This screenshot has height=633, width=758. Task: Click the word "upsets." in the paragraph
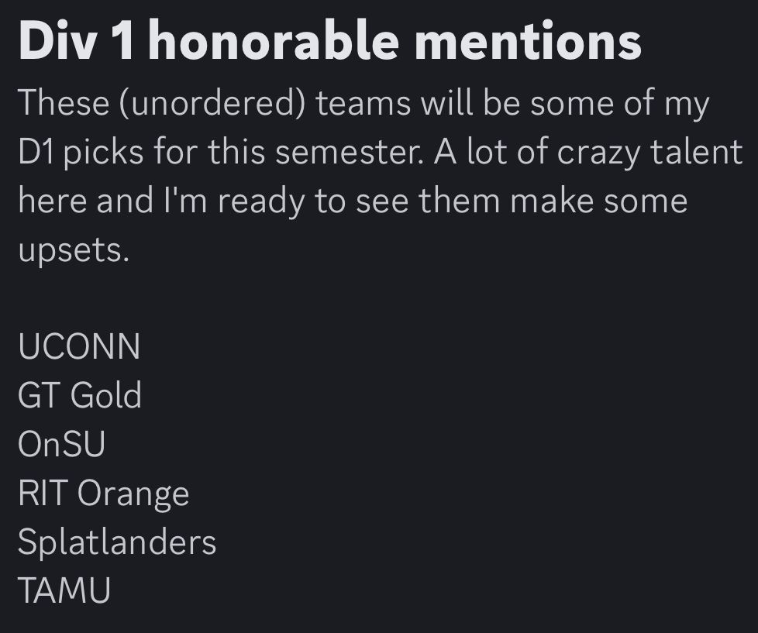coord(74,251)
